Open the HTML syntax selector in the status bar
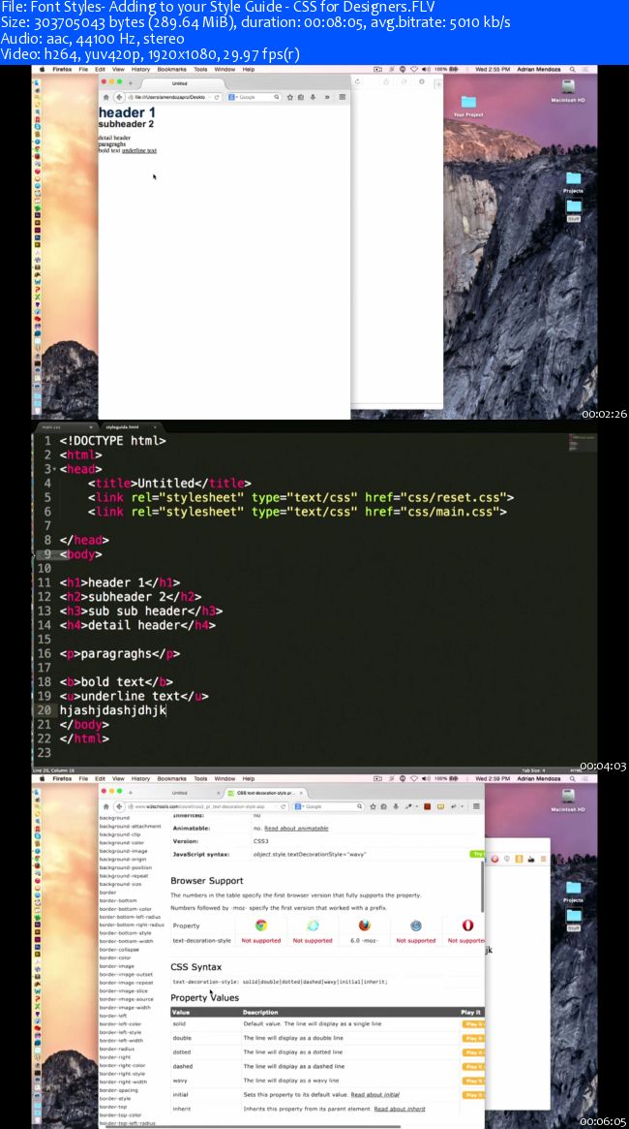Screen dimensions: 629x1129 coord(575,770)
